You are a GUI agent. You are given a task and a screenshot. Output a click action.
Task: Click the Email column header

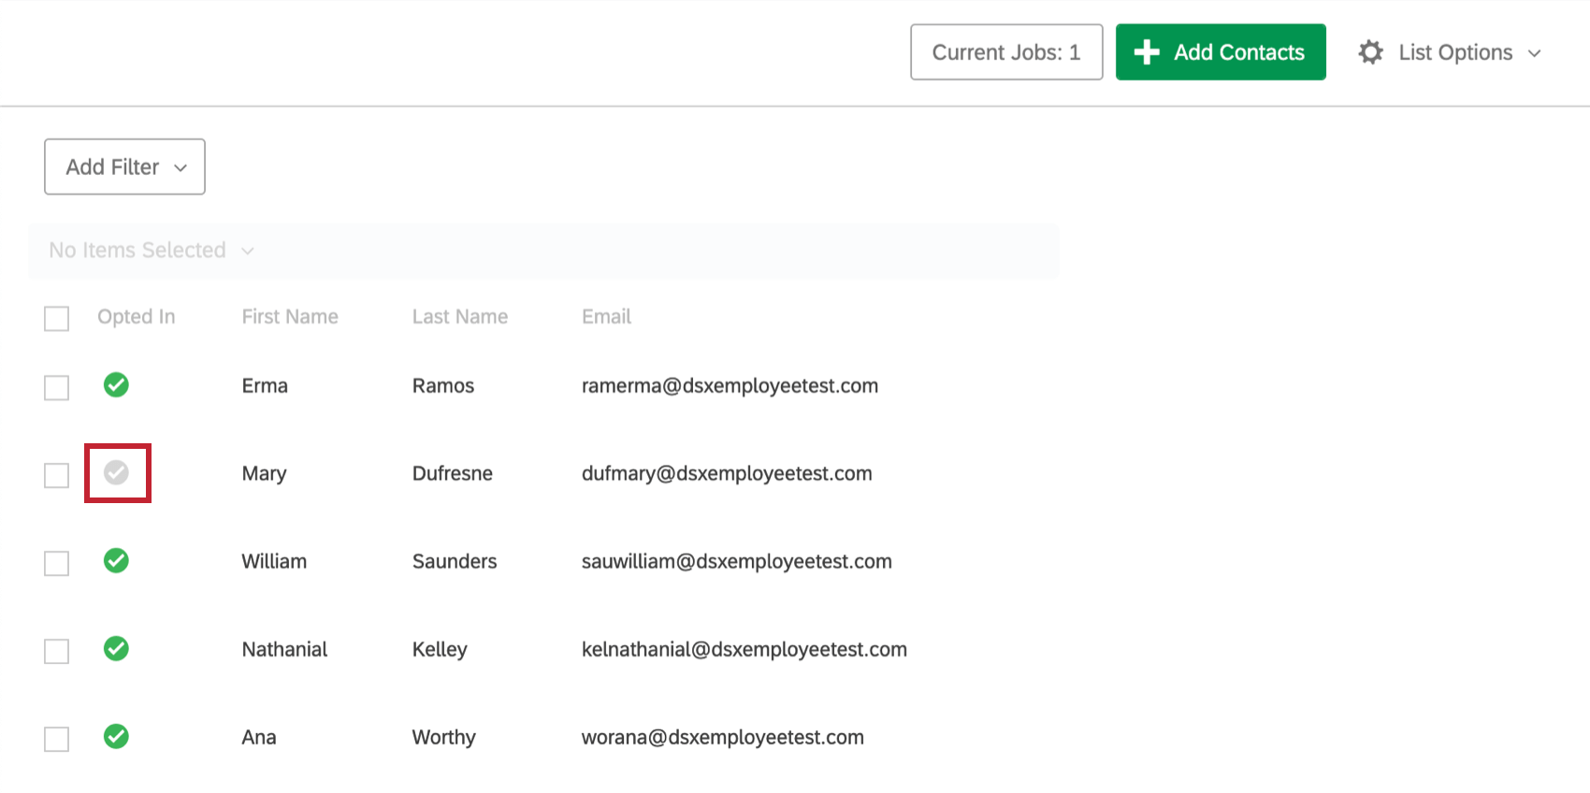click(606, 317)
